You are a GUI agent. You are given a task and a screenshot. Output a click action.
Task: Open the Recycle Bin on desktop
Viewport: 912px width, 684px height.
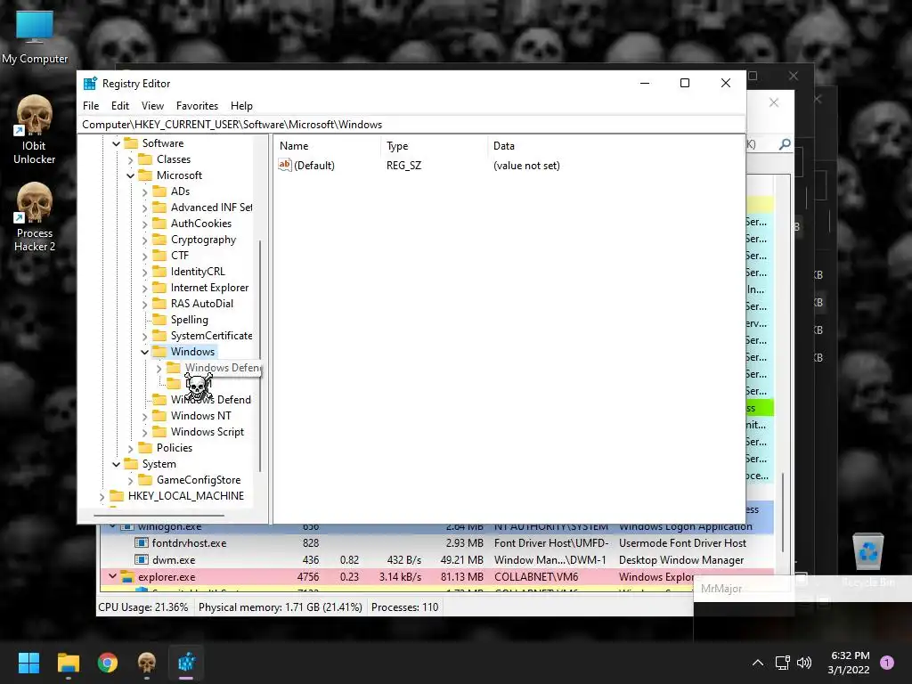click(x=867, y=558)
